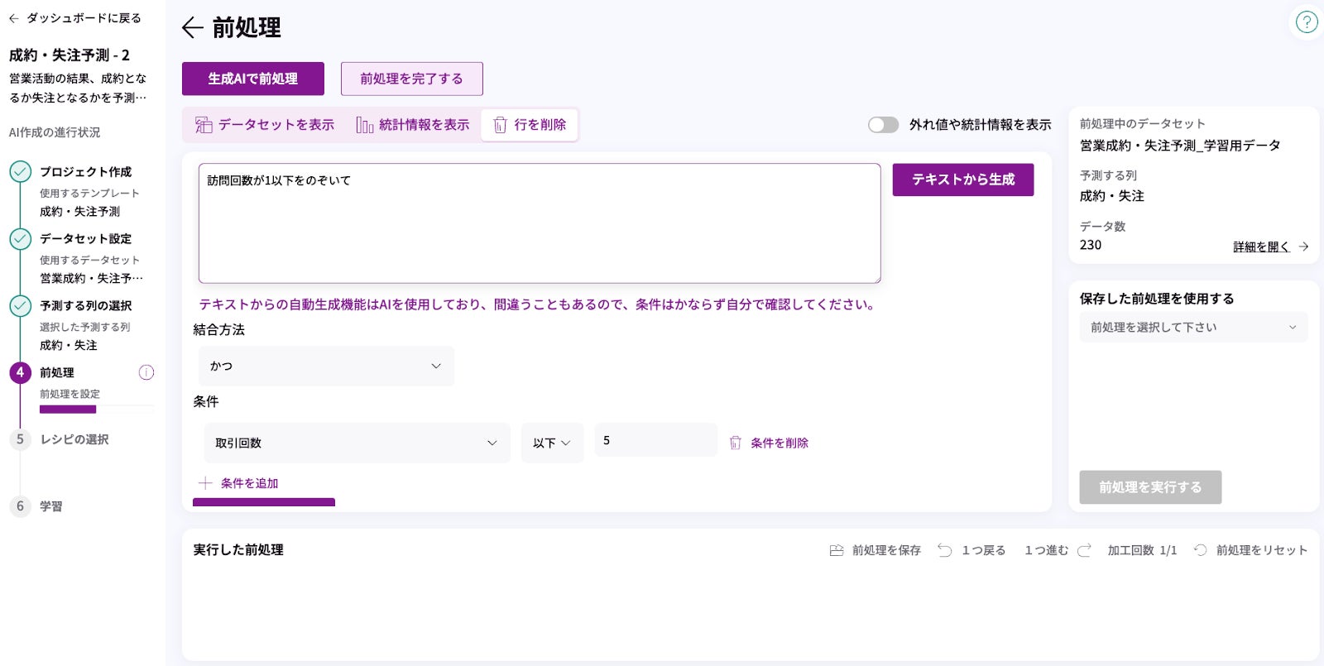Click 詳細を開く link

(1261, 247)
